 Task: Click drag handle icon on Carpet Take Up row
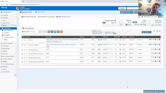click(25, 50)
